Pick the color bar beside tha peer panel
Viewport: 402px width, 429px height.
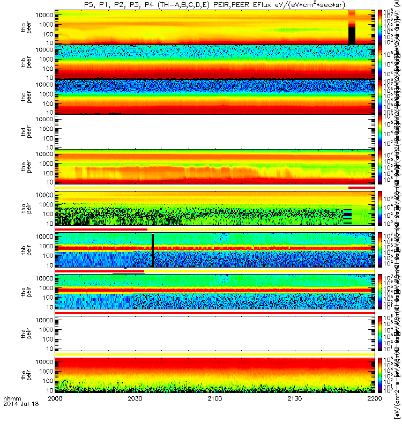click(380, 27)
